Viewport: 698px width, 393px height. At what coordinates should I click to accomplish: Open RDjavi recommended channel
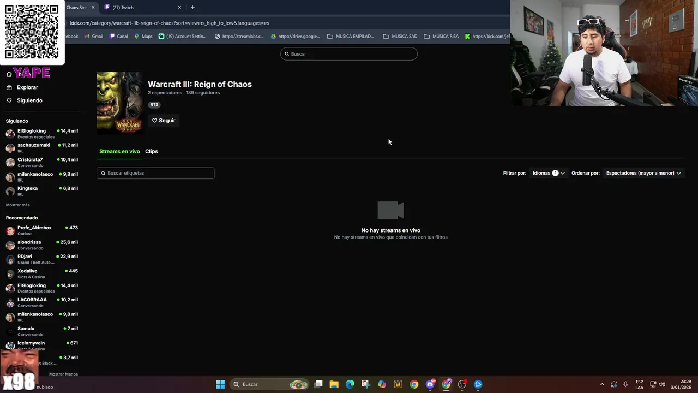tap(42, 259)
